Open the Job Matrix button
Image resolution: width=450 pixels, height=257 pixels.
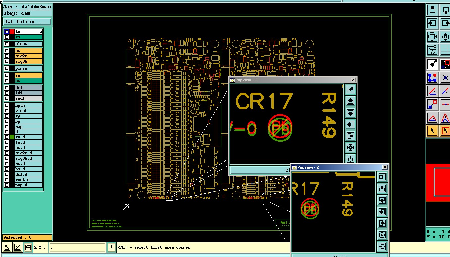27,21
